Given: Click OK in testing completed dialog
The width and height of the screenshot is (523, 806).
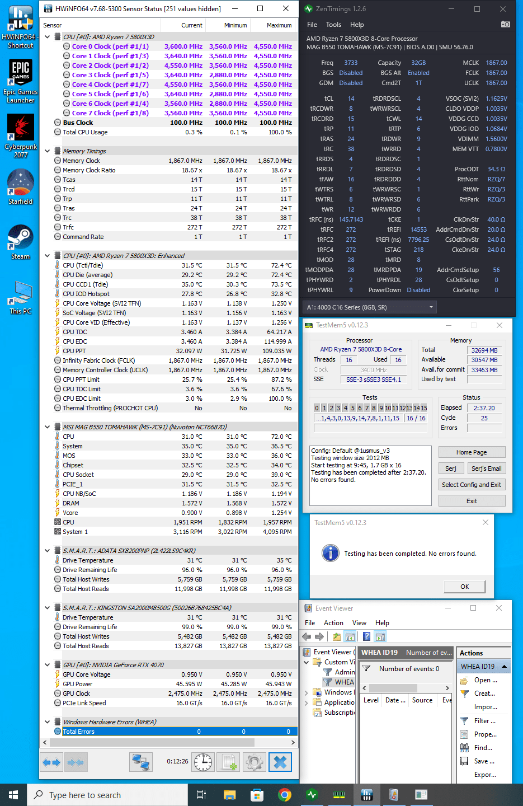Looking at the screenshot, I should (x=464, y=587).
